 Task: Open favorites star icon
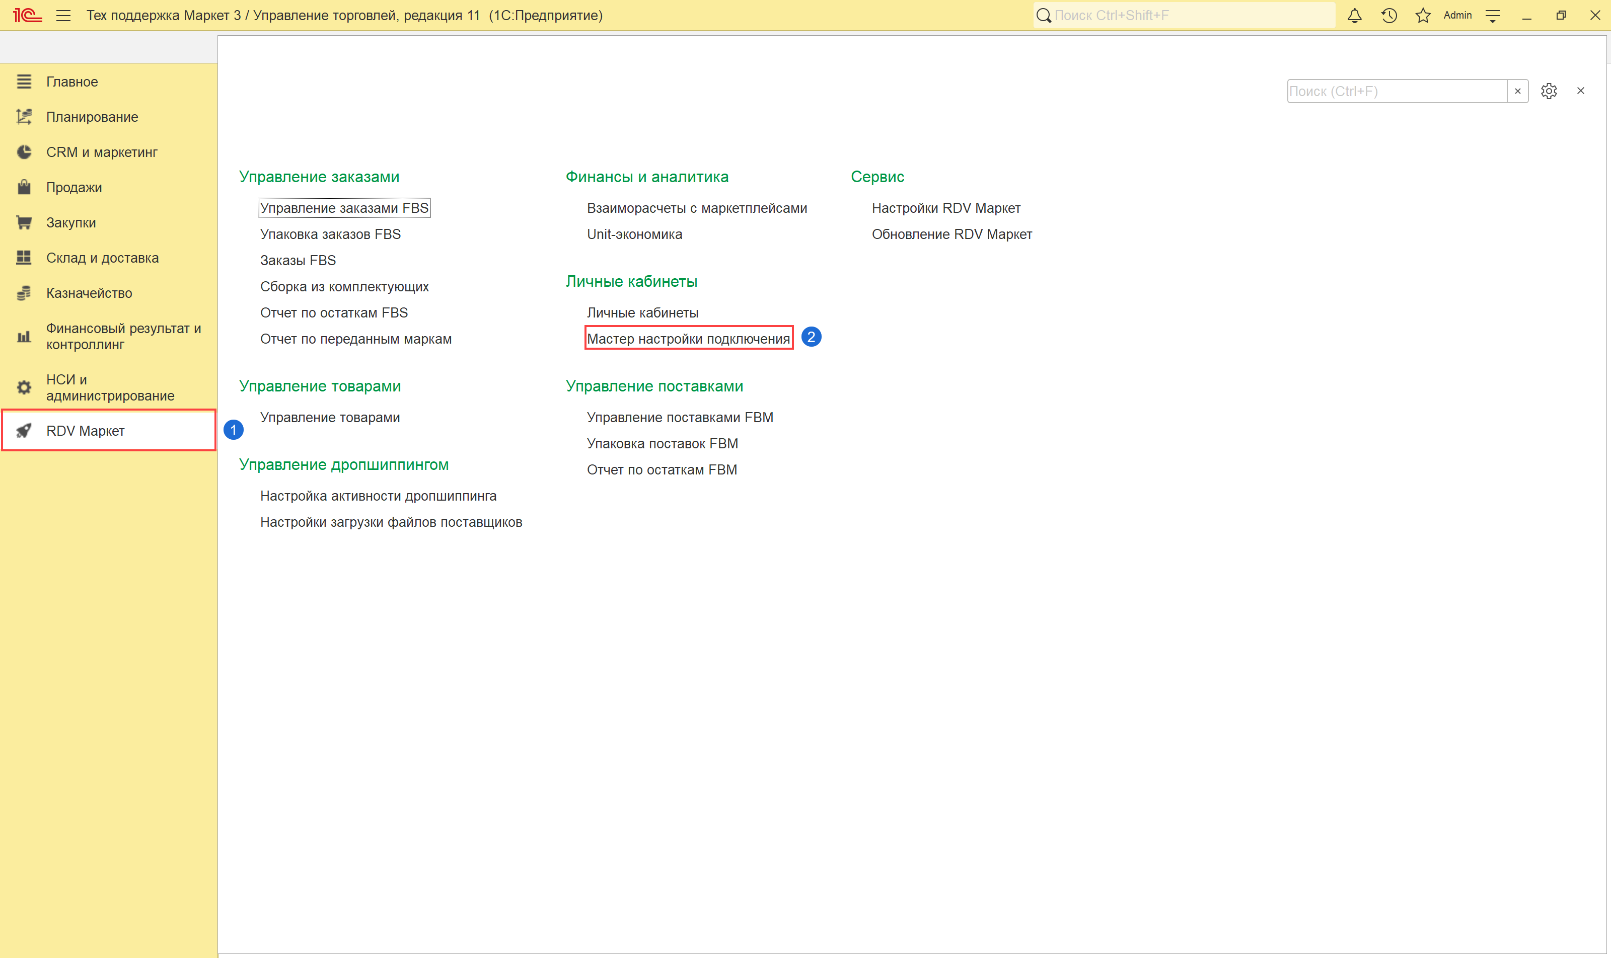click(x=1422, y=16)
